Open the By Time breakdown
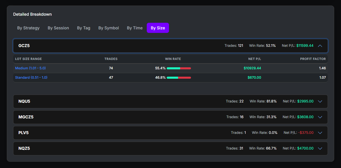This screenshot has height=168, width=341. pyautogui.click(x=135, y=28)
